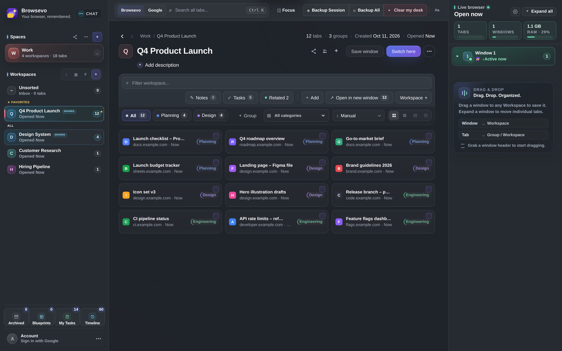The image size is (562, 351).
Task: Focus the Filter workspace input field
Action: click(277, 83)
